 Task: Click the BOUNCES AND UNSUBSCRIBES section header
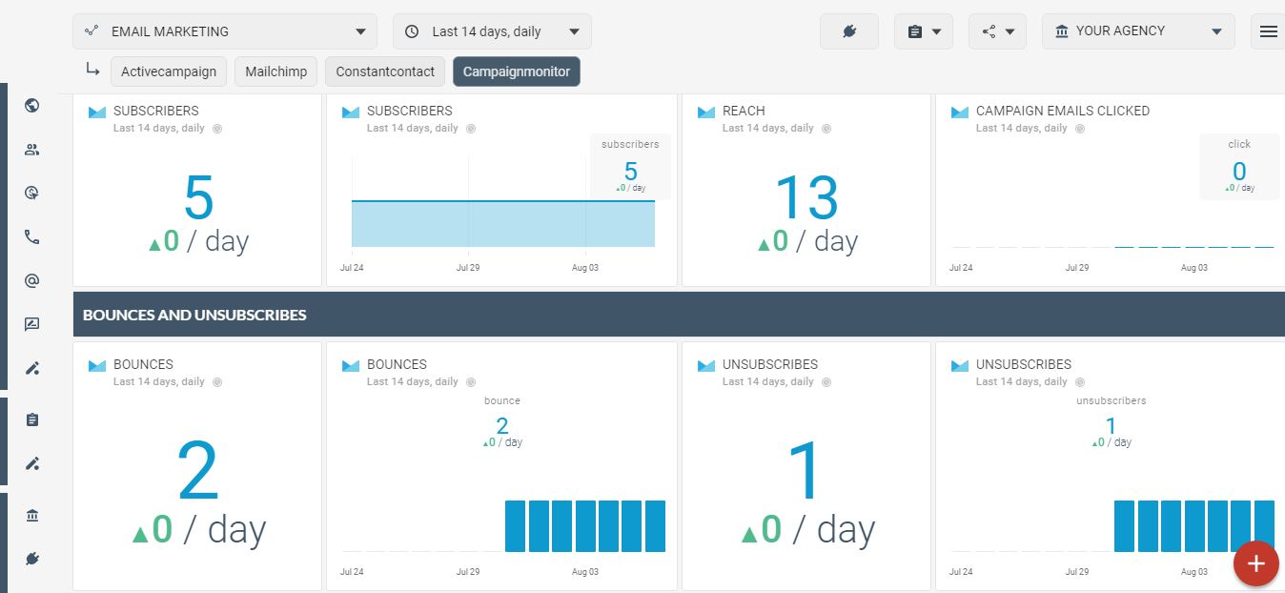[x=679, y=315]
